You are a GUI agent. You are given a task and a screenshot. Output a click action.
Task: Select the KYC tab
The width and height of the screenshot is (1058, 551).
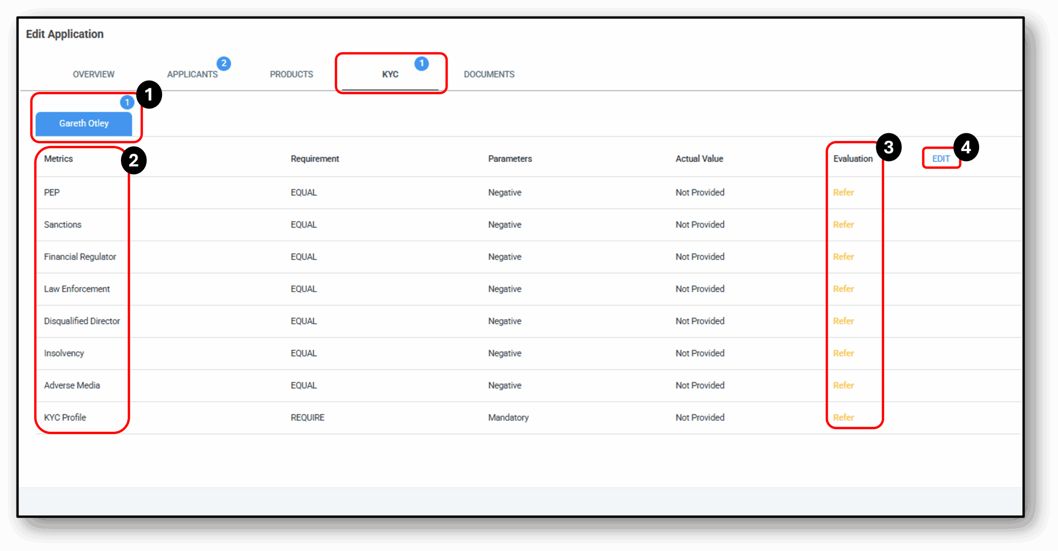pyautogui.click(x=391, y=74)
